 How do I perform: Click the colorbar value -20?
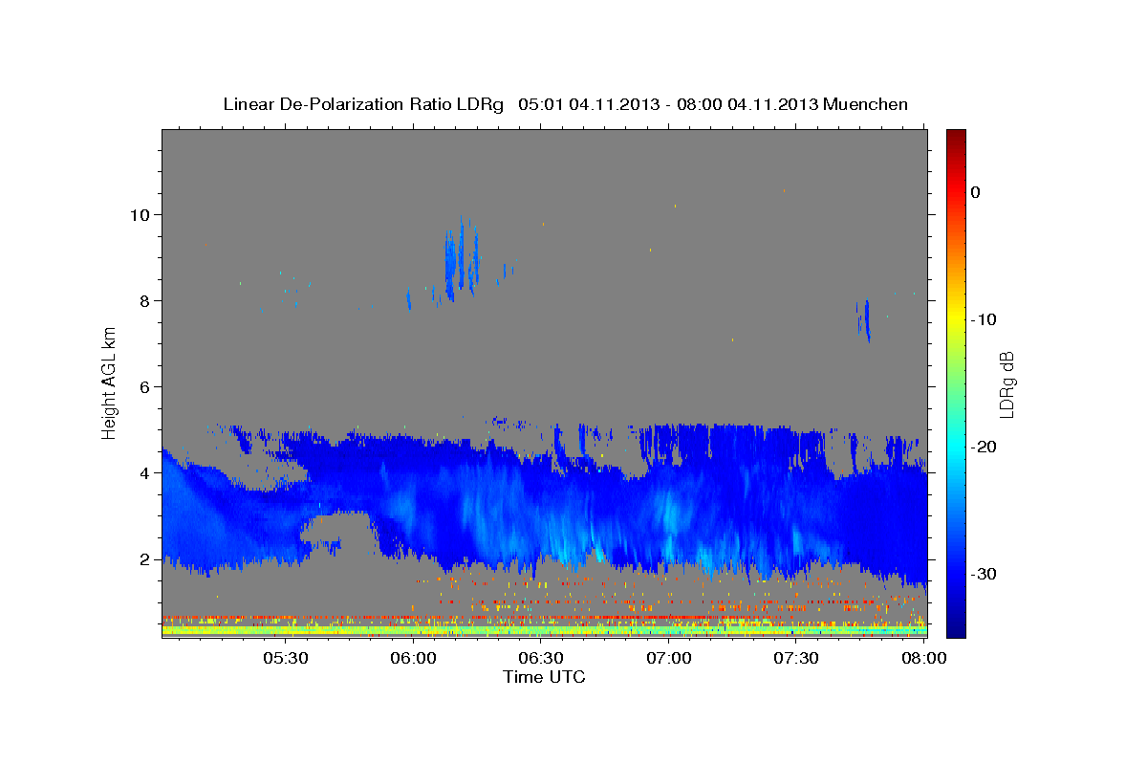tap(985, 447)
